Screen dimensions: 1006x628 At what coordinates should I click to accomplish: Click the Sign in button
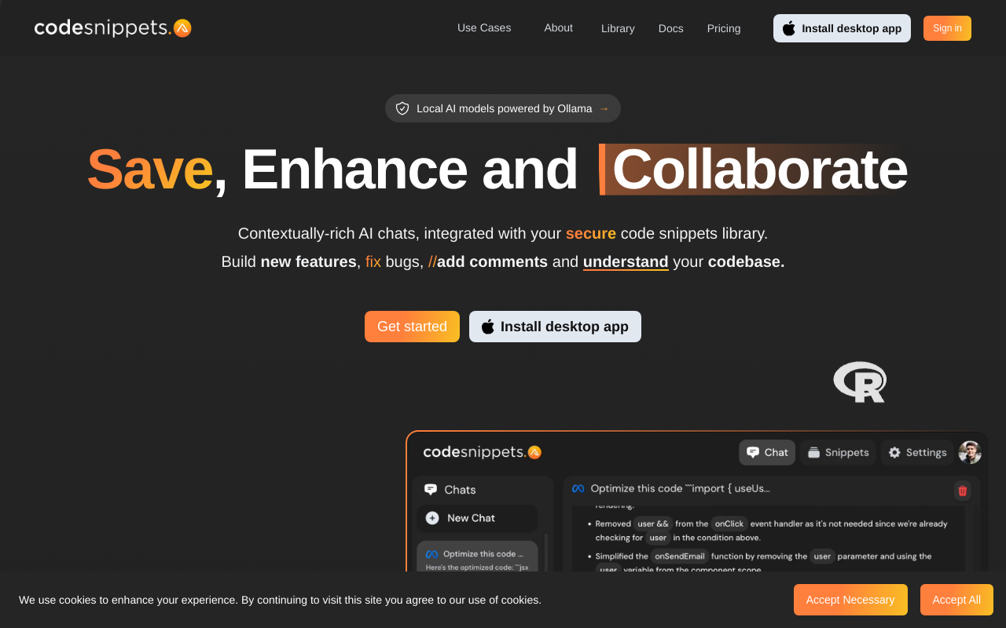[947, 28]
